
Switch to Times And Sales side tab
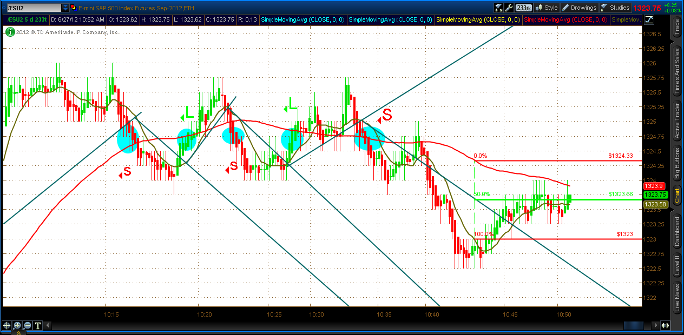click(x=676, y=70)
